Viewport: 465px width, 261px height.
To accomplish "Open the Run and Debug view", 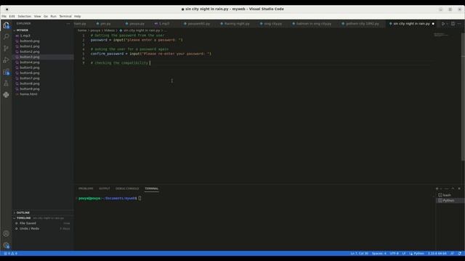I will point(6,60).
